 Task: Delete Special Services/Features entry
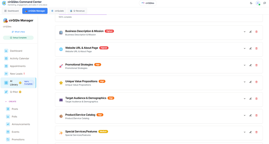click(257, 132)
